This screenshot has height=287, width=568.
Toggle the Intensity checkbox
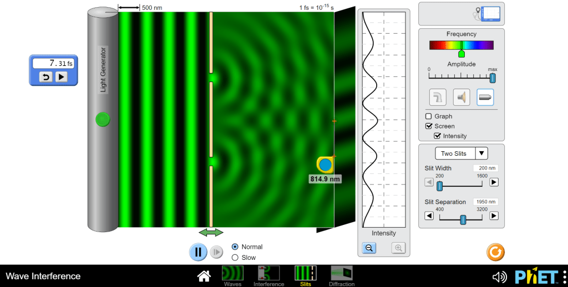437,136
